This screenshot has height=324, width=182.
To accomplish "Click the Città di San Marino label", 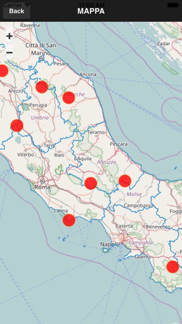I will pos(41,49).
